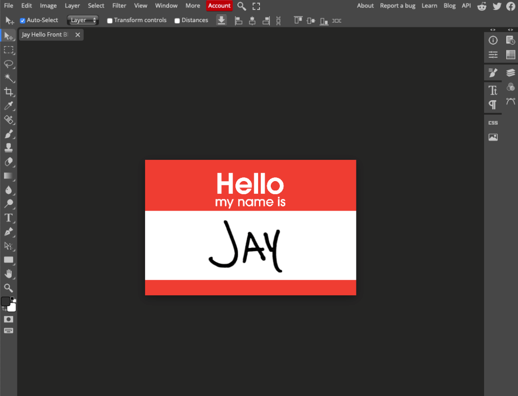Viewport: 518px width, 396px height.
Task: Activate the Crop tool
Action: [x=8, y=92]
